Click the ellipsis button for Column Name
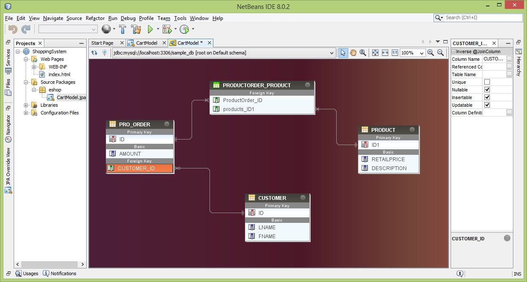Screen dimensions: 527x282 509,59
